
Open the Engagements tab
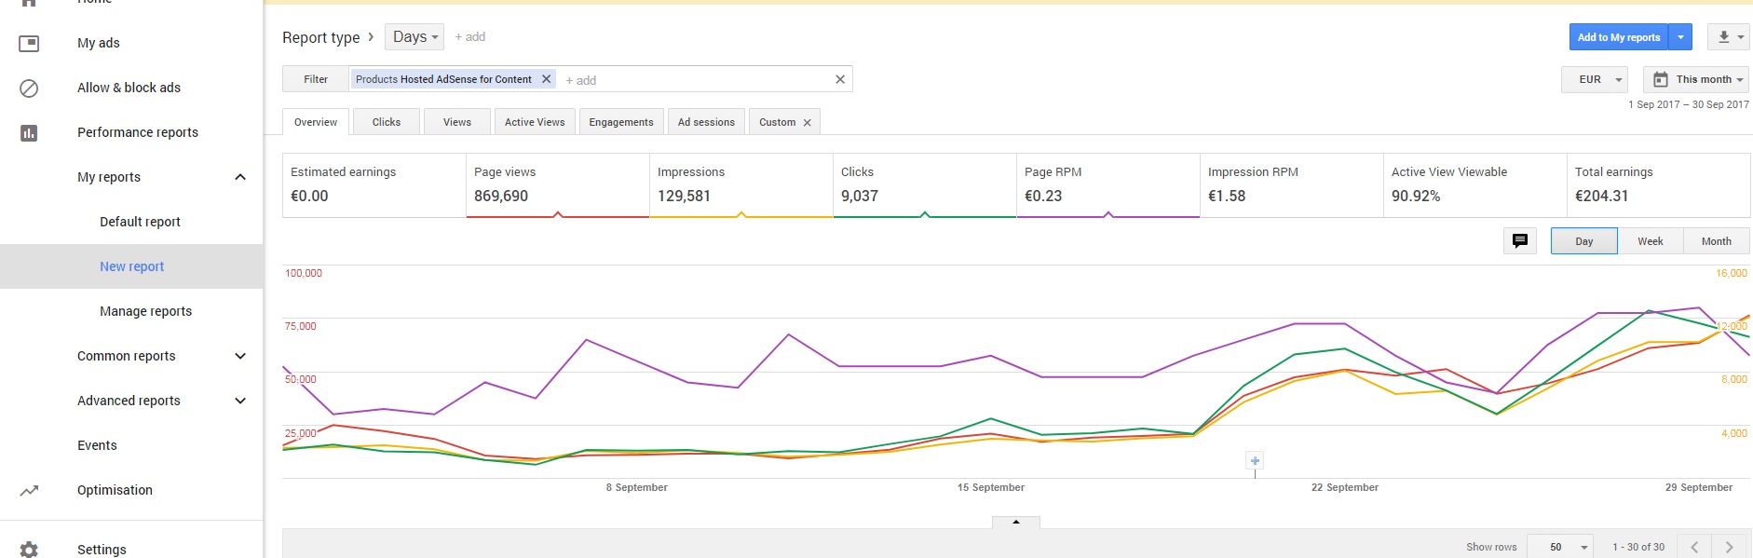(x=621, y=122)
